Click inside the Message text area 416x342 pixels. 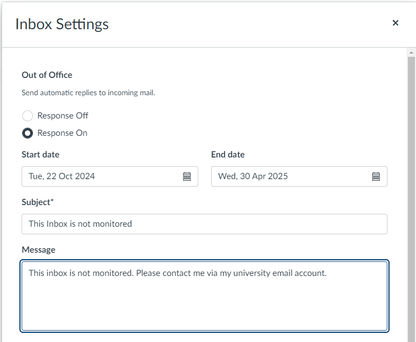point(204,303)
